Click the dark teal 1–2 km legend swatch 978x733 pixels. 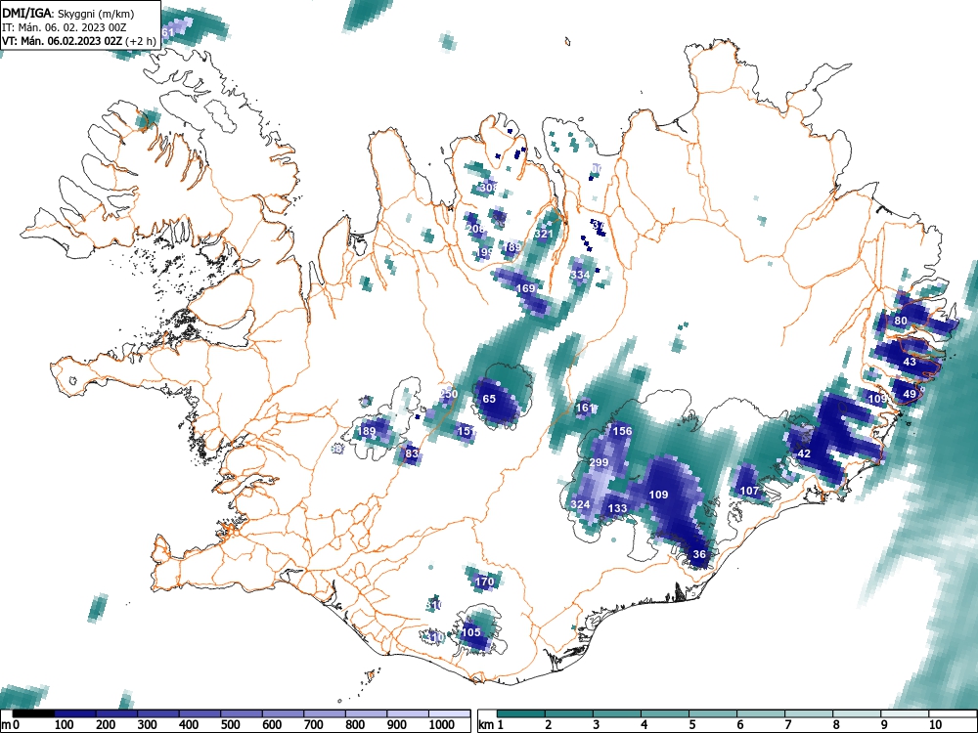521,713
